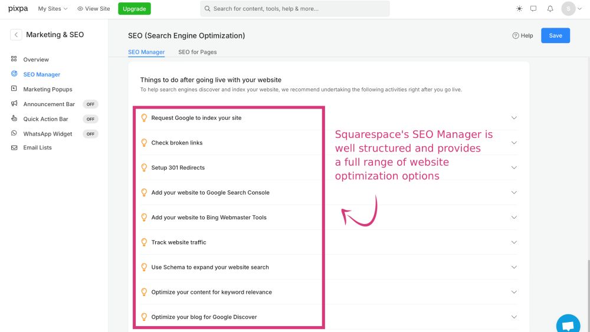Open Email Lists in the sidebar
Image resolution: width=590 pixels, height=332 pixels.
pos(38,147)
